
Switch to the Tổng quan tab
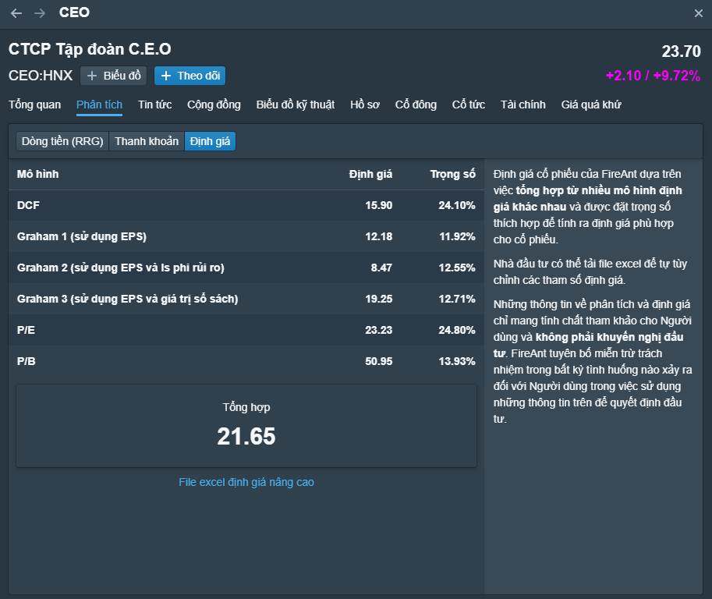click(x=34, y=105)
